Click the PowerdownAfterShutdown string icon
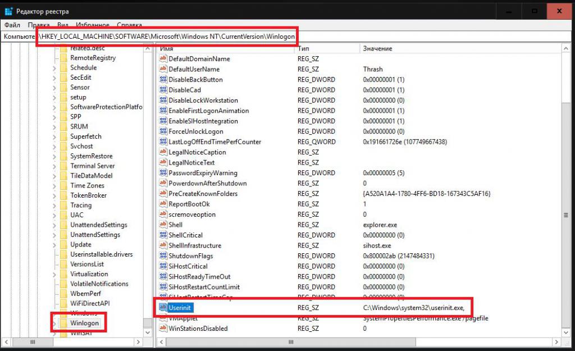The width and height of the screenshot is (575, 351). pyautogui.click(x=163, y=183)
